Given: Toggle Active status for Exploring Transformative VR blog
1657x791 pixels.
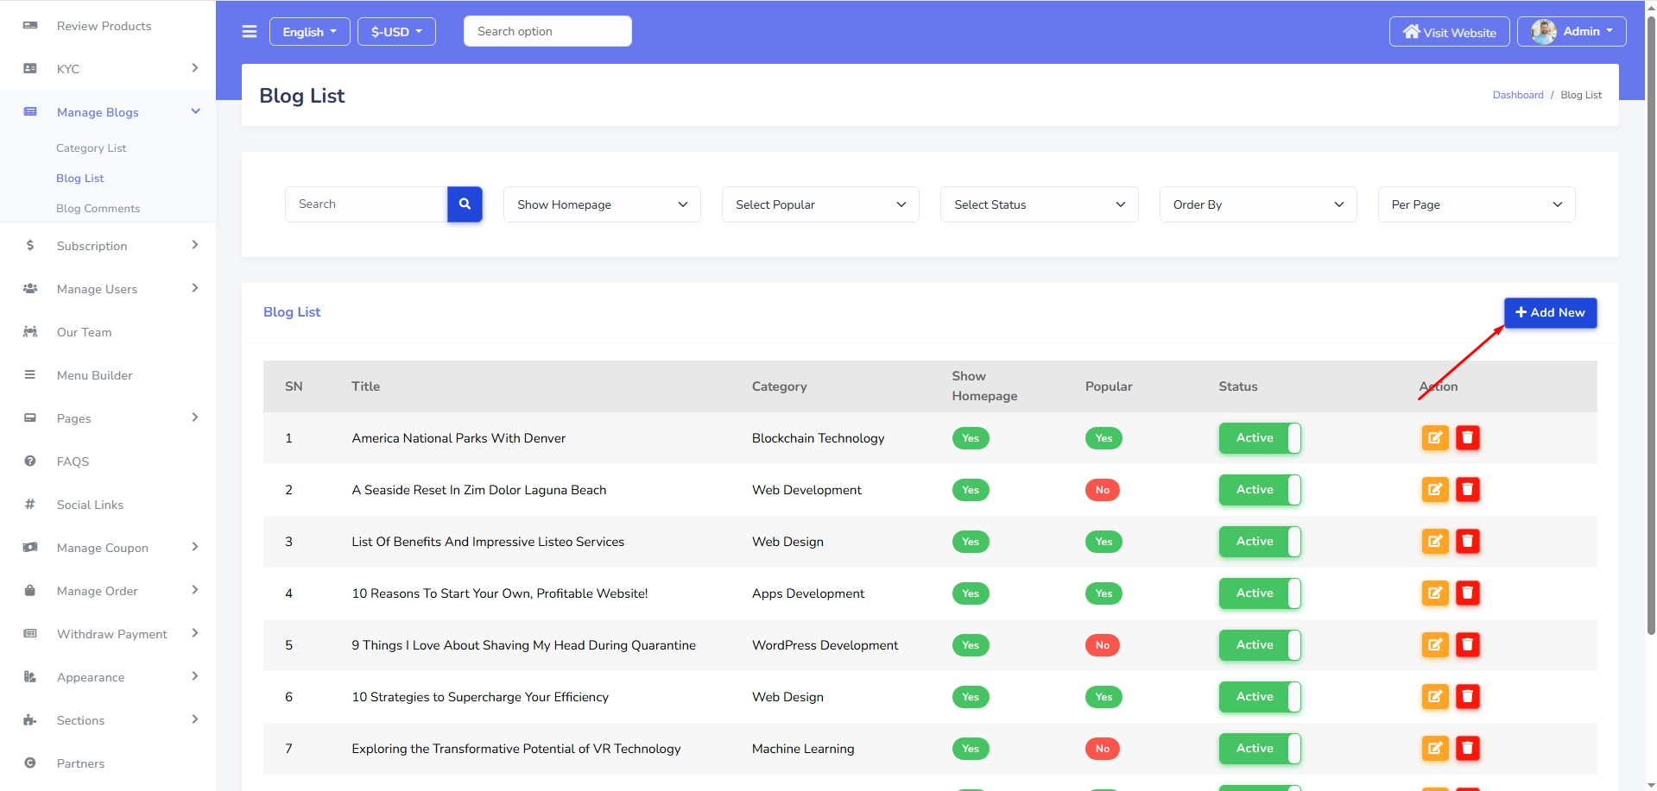Looking at the screenshot, I should pyautogui.click(x=1260, y=749).
